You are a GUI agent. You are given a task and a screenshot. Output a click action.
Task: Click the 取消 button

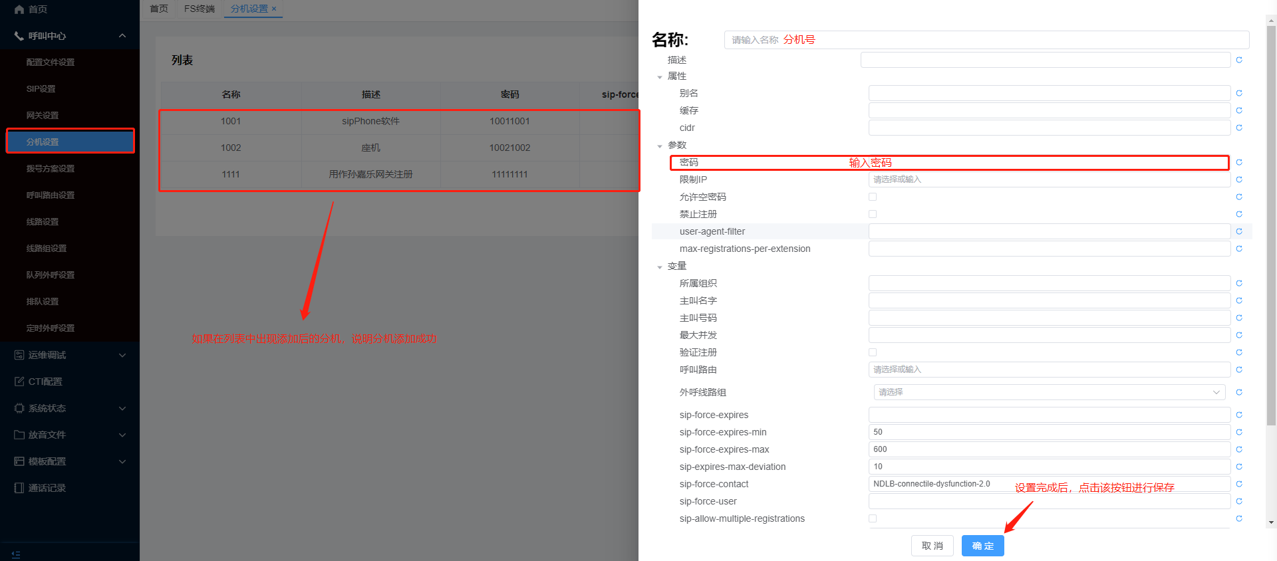tap(932, 546)
